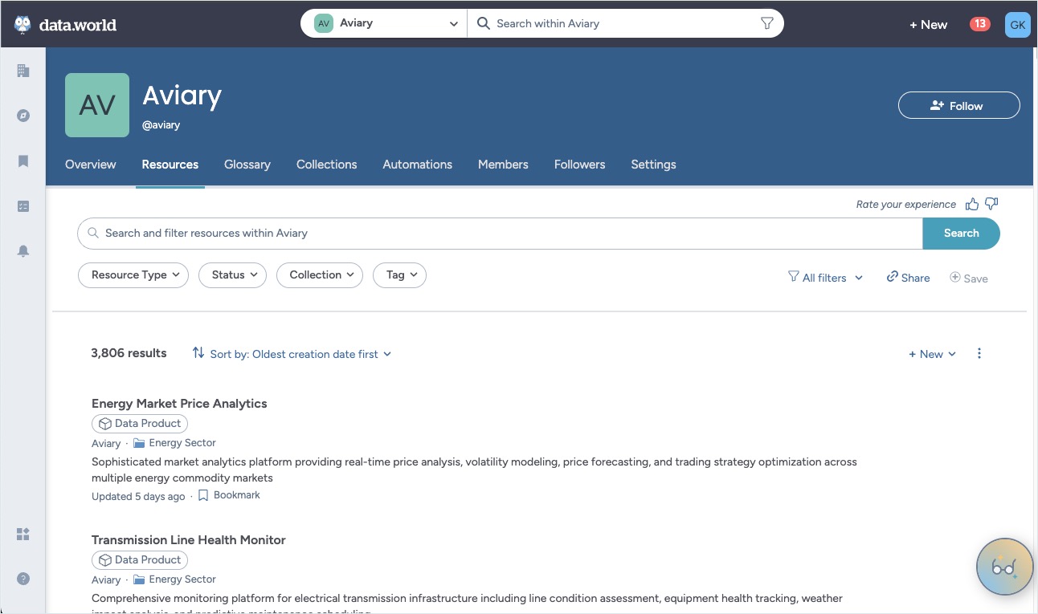Click + New in the top bar
The height and width of the screenshot is (614, 1038).
928,24
